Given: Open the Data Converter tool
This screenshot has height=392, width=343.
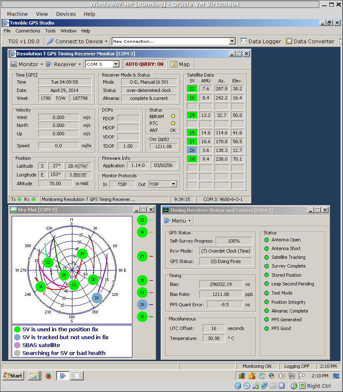Looking at the screenshot, I should (289, 41).
